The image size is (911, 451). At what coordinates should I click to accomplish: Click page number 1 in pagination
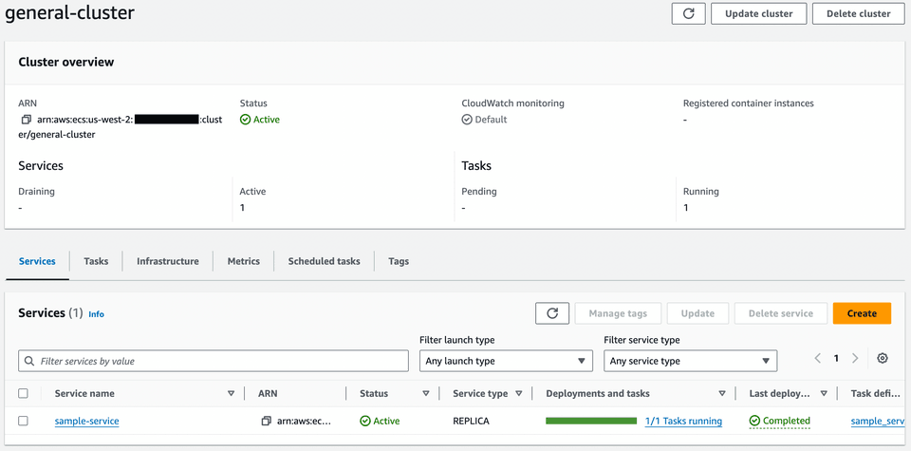(x=836, y=358)
